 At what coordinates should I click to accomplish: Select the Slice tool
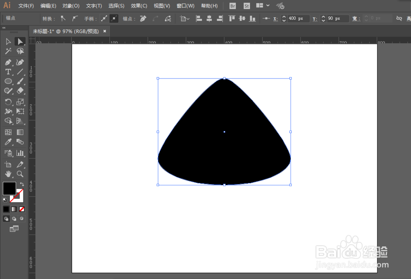(20, 164)
